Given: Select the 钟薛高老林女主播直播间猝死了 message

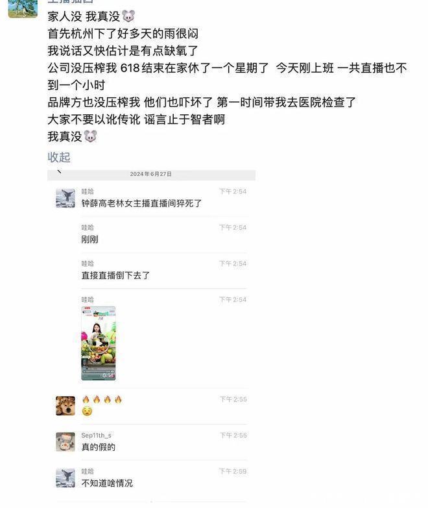Looking at the screenshot, I should [x=141, y=204].
